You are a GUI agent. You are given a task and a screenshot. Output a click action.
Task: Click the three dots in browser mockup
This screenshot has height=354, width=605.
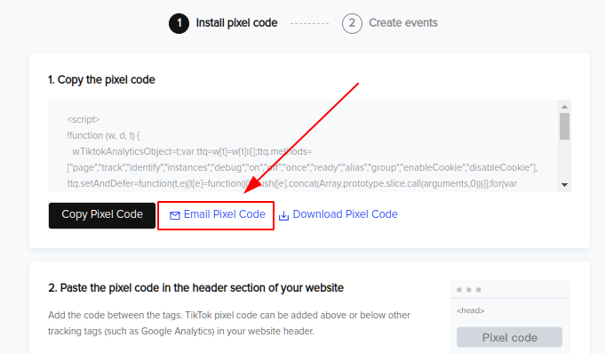pos(469,290)
